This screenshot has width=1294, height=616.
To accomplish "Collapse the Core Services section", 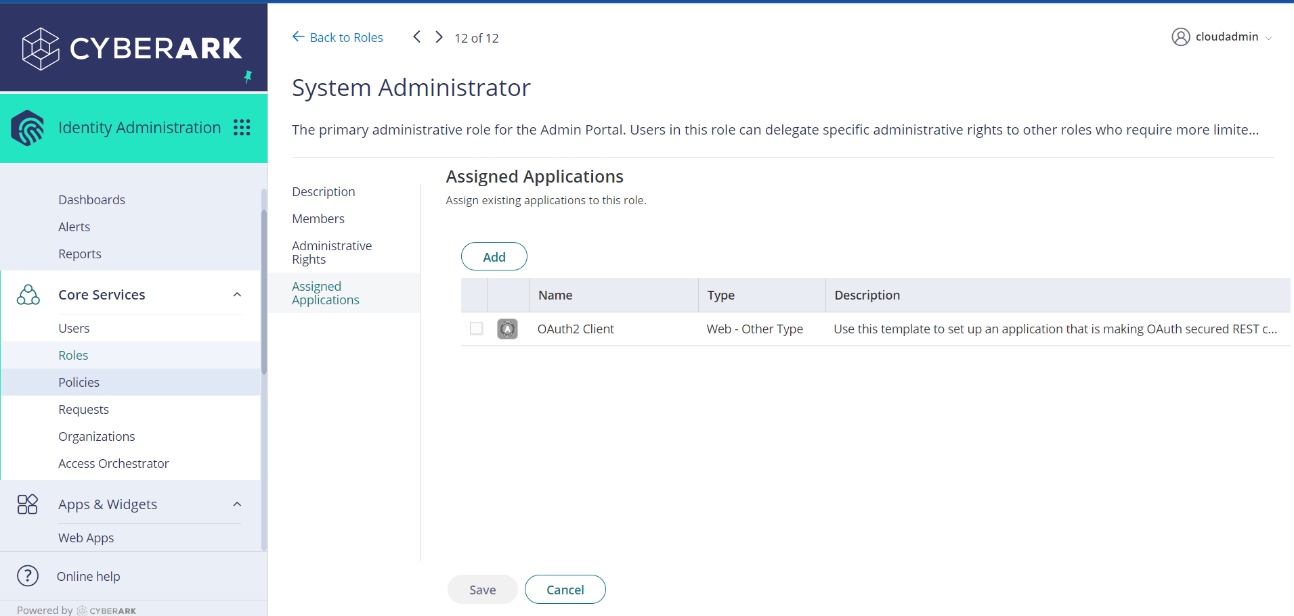I will [x=237, y=294].
